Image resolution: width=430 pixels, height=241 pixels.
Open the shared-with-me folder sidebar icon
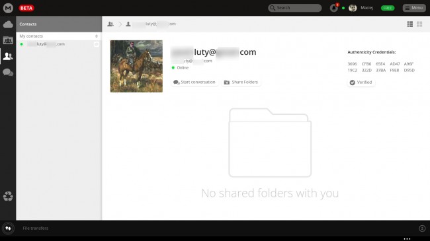pos(8,40)
